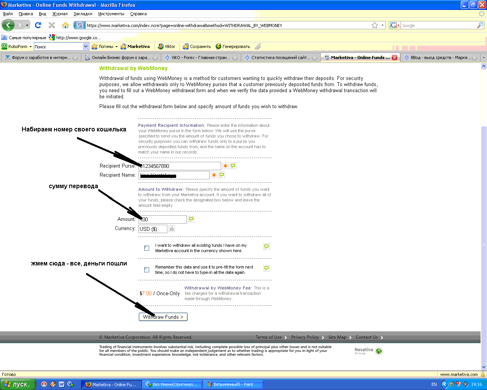Viewport: 487px width, 390px height.
Task: Switch to the Онлайн Бизнес форум tab
Action: (121, 58)
